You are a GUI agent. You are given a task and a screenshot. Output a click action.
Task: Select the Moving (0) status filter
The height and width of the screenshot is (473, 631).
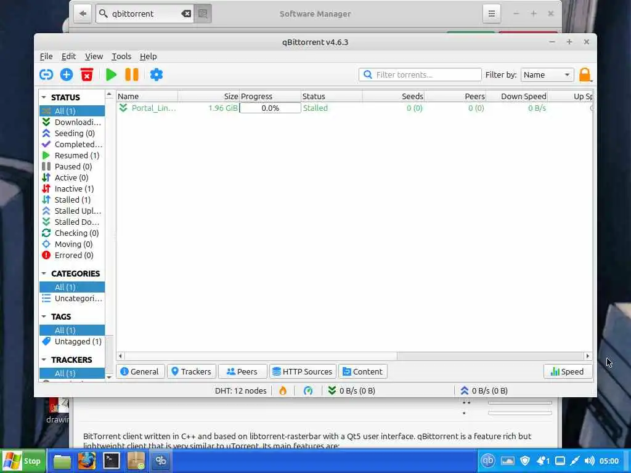pos(72,244)
